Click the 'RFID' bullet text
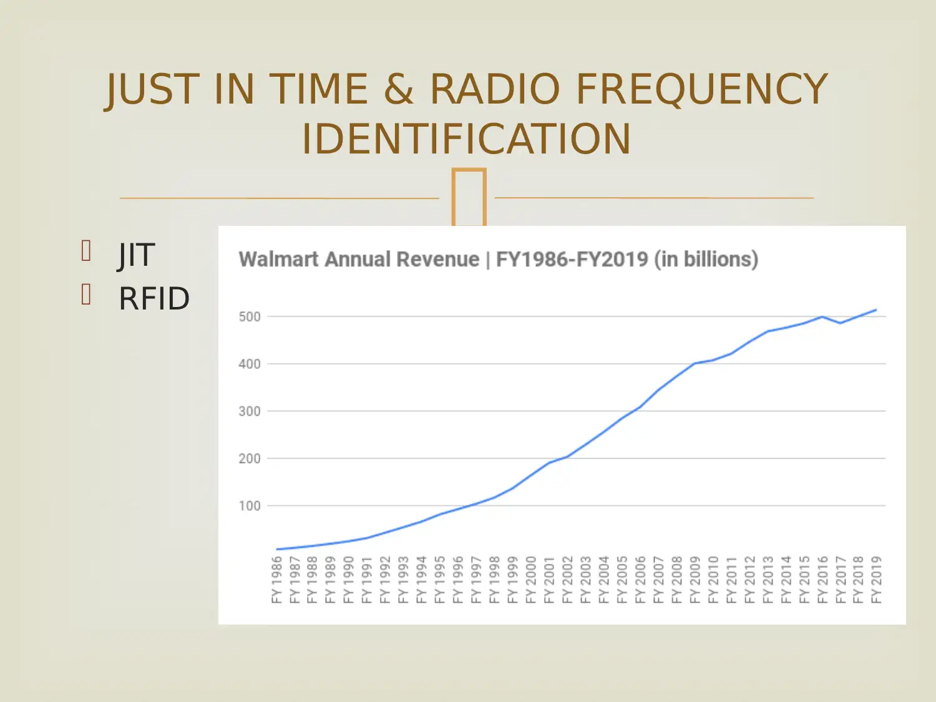 tap(154, 298)
